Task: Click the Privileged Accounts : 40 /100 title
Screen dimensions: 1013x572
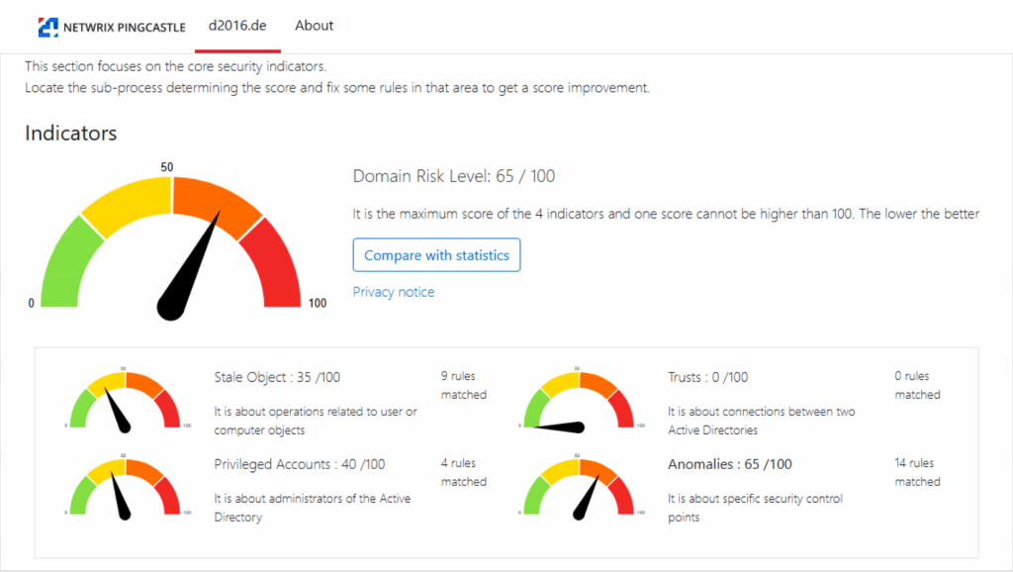Action: tap(300, 464)
